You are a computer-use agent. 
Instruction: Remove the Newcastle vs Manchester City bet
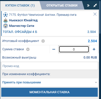[95, 14]
